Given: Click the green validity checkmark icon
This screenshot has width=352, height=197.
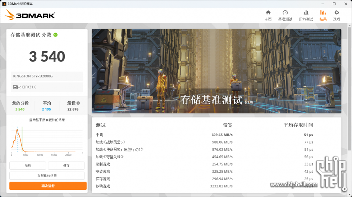Looking at the screenshot, I should pos(55,35).
